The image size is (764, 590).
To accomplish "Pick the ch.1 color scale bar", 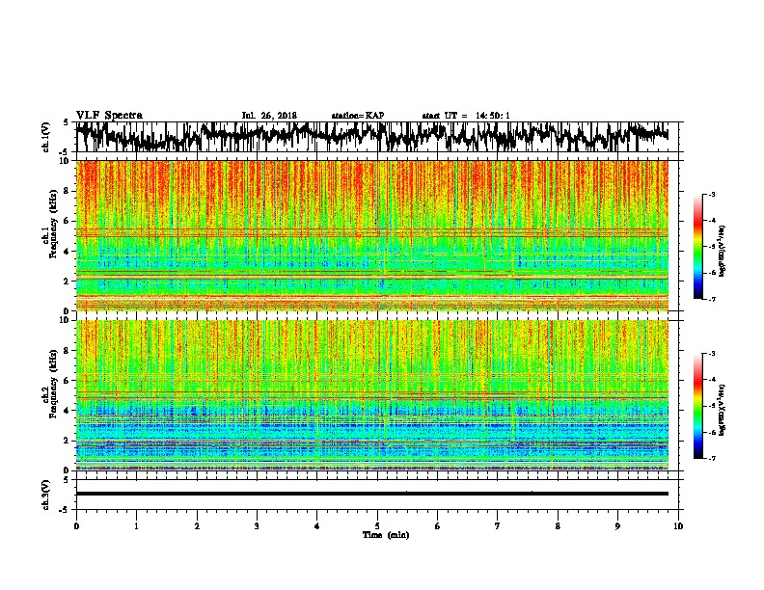I will [698, 247].
